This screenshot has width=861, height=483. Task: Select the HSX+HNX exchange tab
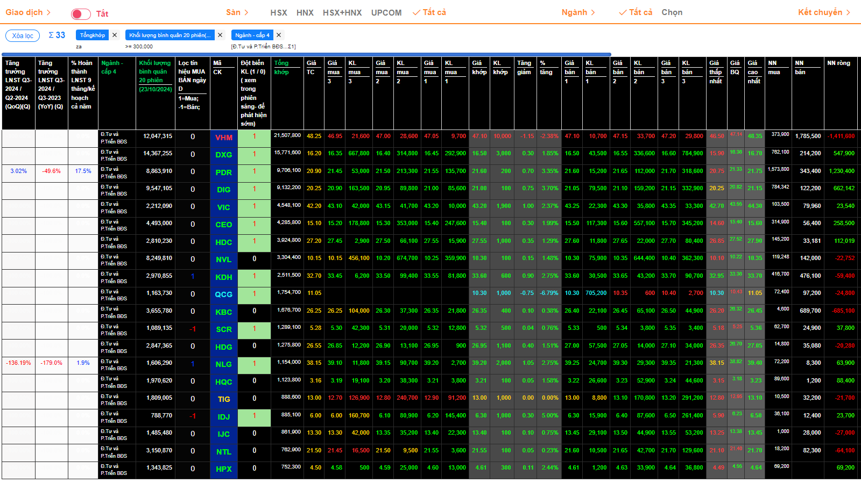342,12
